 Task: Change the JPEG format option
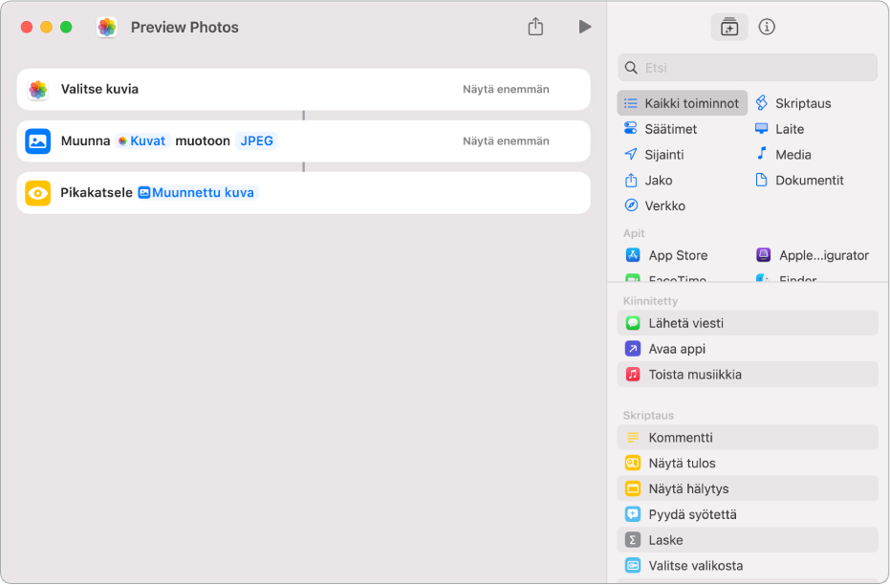pos(256,141)
